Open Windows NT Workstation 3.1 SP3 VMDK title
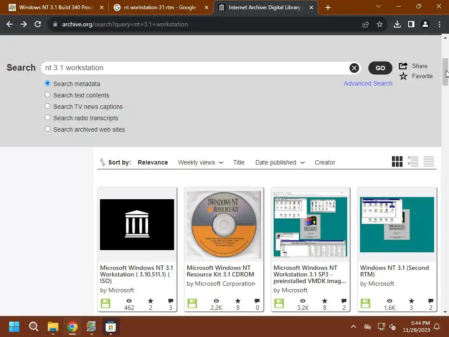Image resolution: width=449 pixels, height=337 pixels. 310,274
